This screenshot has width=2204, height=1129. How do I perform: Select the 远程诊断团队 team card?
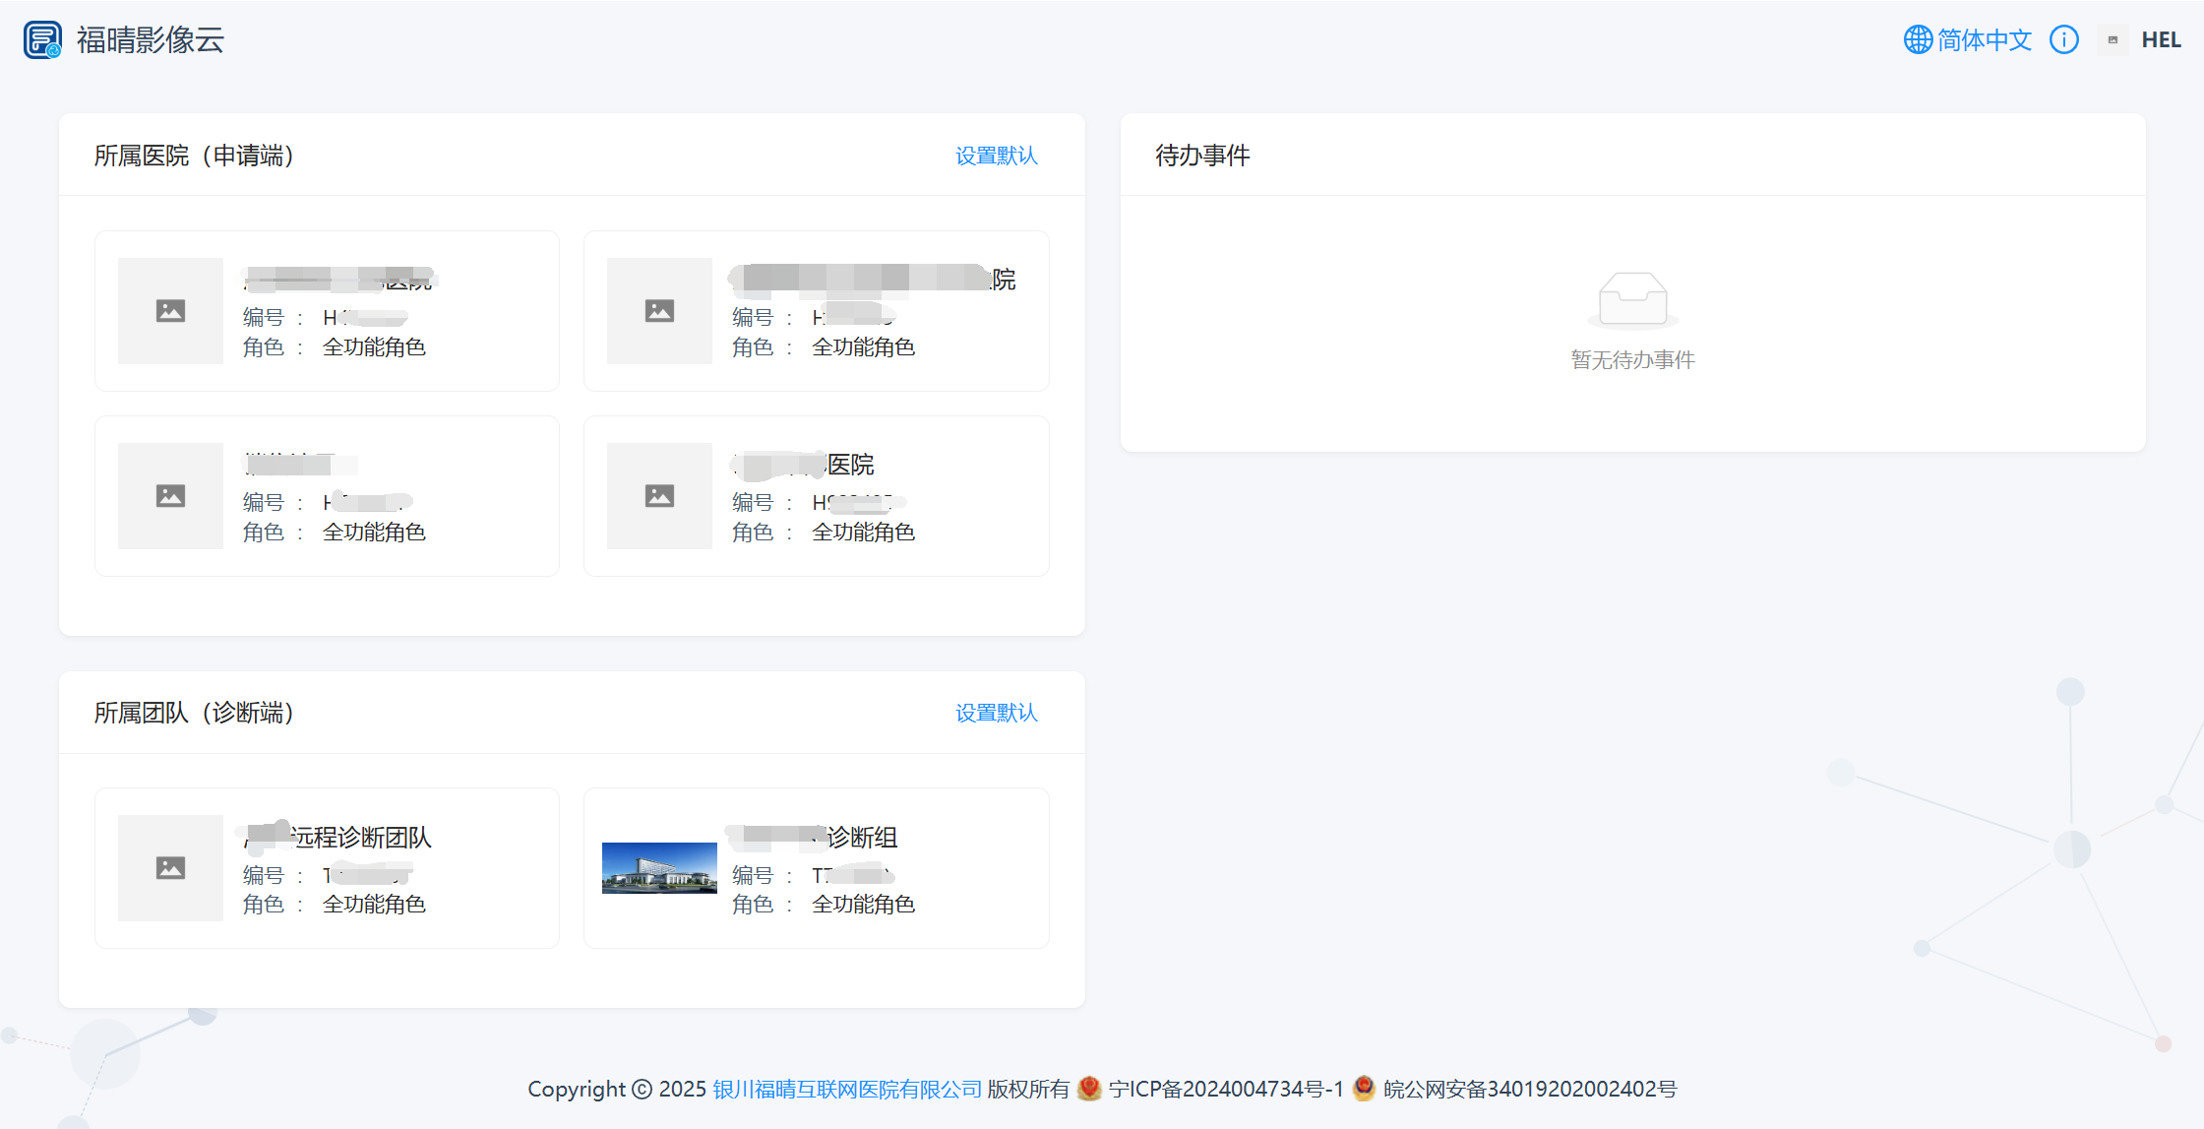pyautogui.click(x=327, y=867)
